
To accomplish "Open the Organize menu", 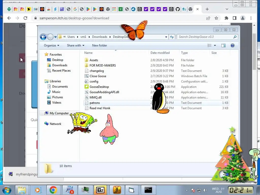I will (x=51, y=45).
